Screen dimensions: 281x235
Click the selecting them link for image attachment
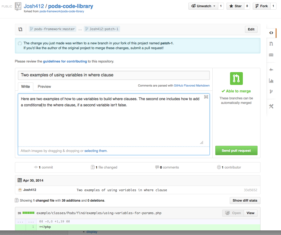(x=96, y=151)
